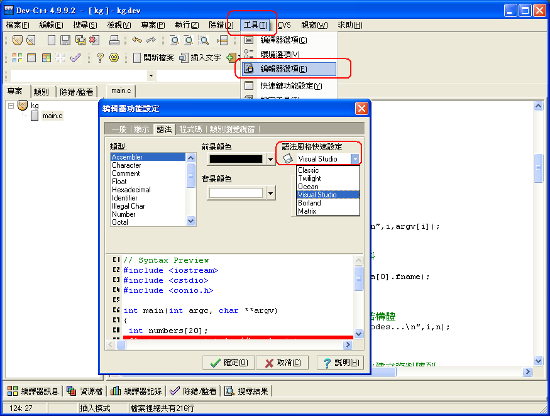Screen dimensions: 550x416
Task: Click the 說明(H) button
Action: click(x=340, y=363)
